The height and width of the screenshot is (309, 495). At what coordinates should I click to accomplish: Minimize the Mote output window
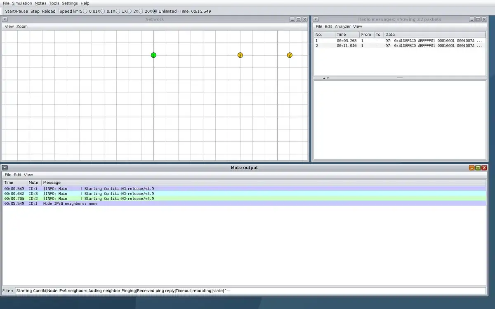tap(472, 168)
